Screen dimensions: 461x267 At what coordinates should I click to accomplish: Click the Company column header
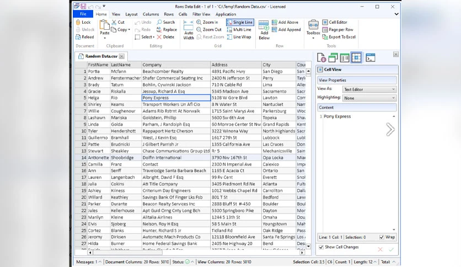176,65
